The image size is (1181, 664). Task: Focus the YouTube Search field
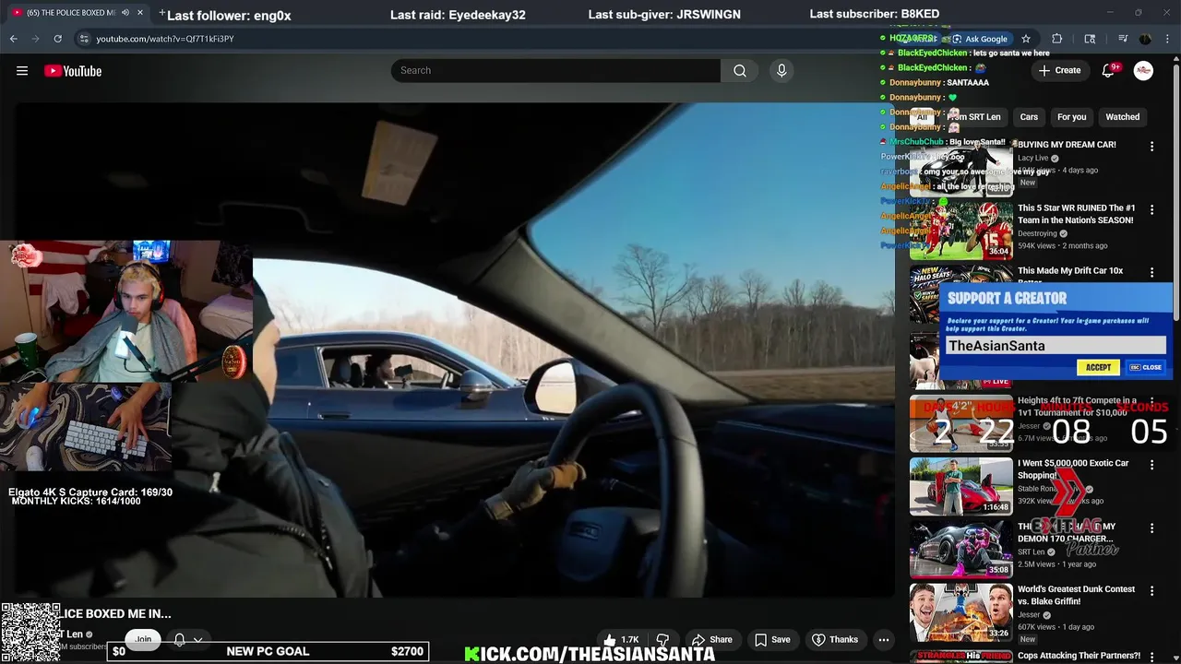click(x=555, y=71)
